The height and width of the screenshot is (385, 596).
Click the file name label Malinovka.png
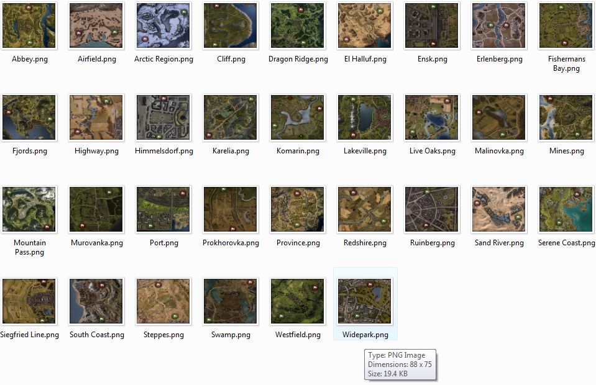tap(500, 151)
